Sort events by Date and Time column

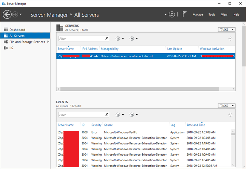point(196,125)
